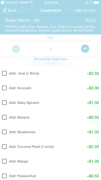The height and width of the screenshot is (180, 101).
Task: Tap the Back chevron arrow
Action: [5, 10]
